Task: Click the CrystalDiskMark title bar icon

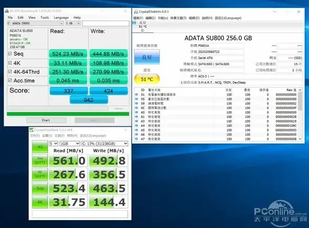Action: [x=32, y=130]
